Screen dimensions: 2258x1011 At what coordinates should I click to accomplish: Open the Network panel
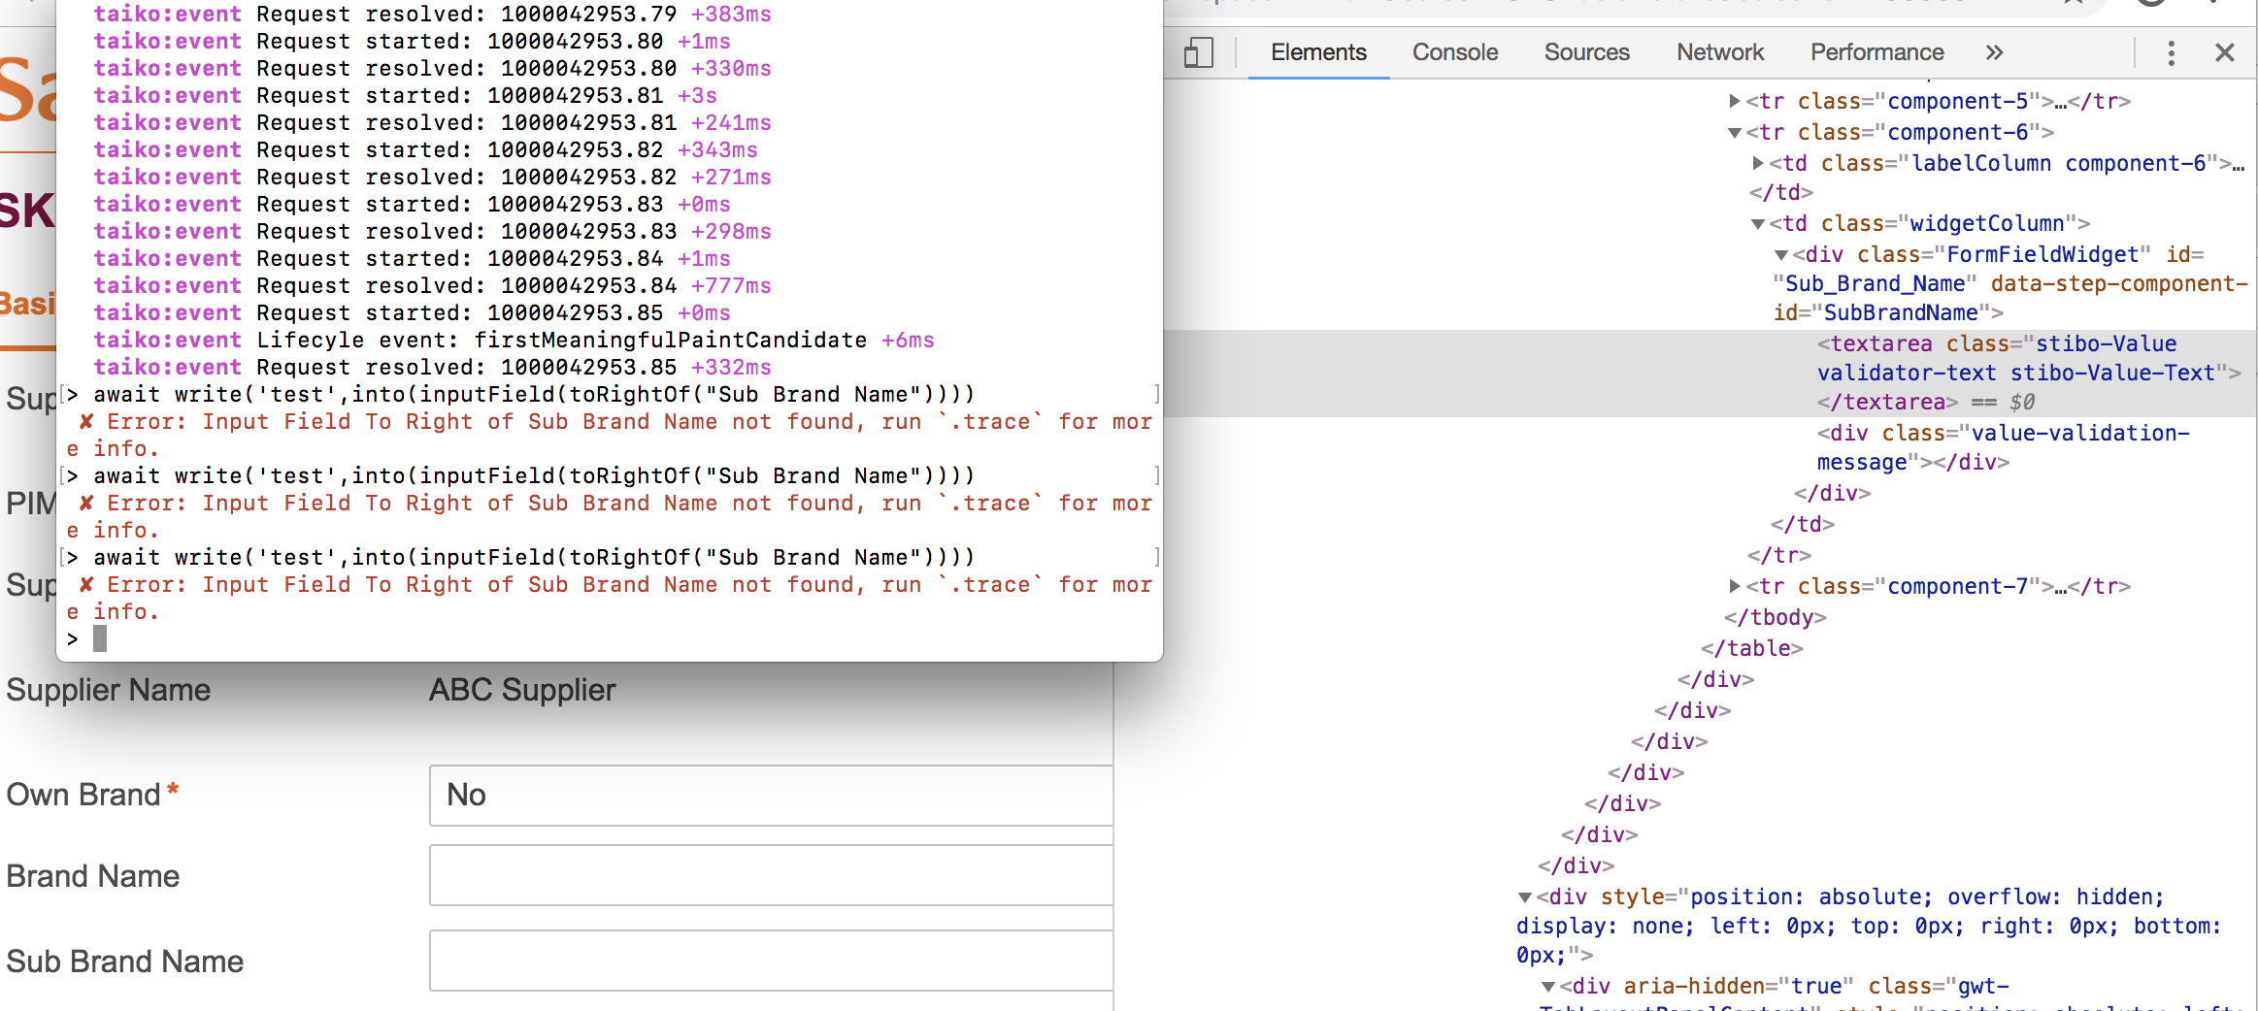pyautogui.click(x=1720, y=52)
